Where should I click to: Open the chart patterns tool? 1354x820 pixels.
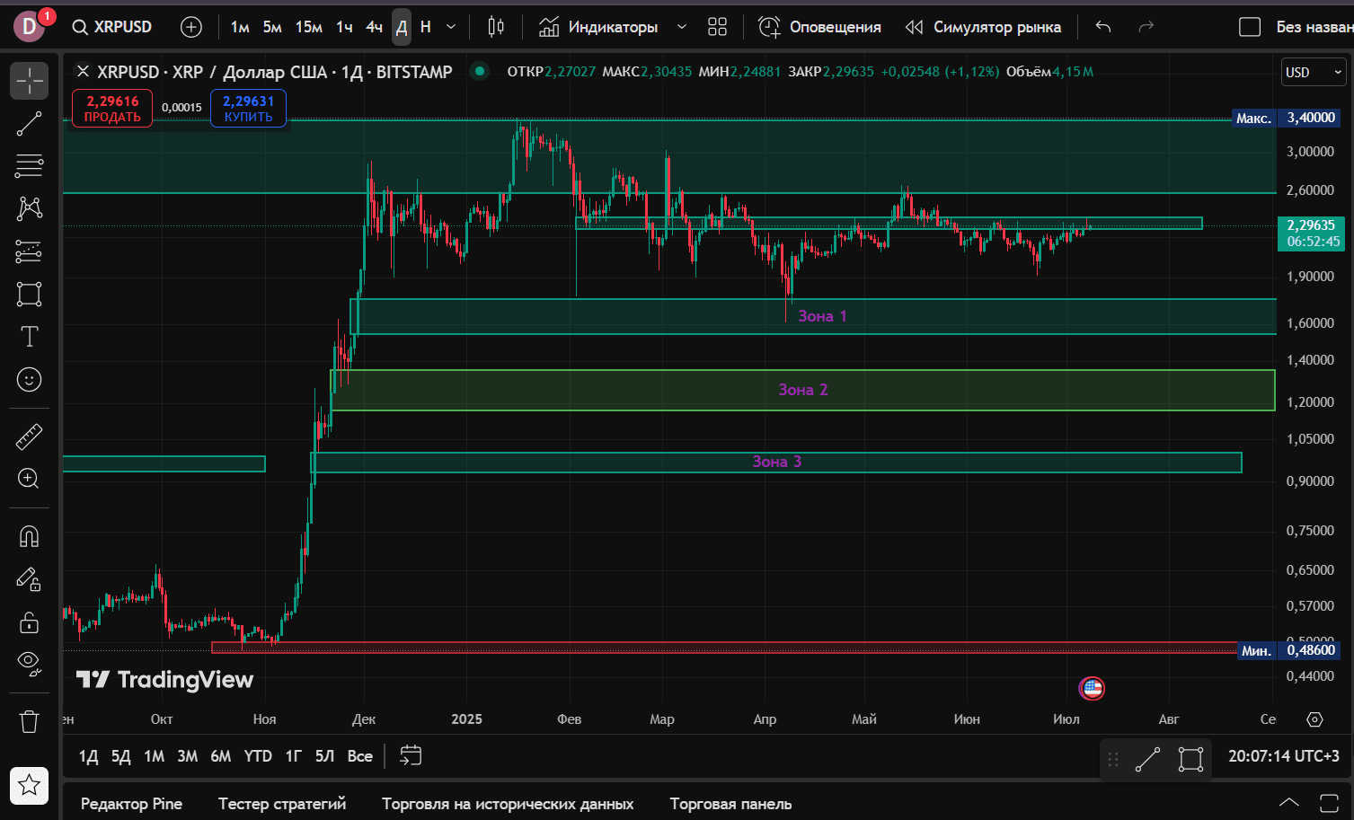point(29,208)
